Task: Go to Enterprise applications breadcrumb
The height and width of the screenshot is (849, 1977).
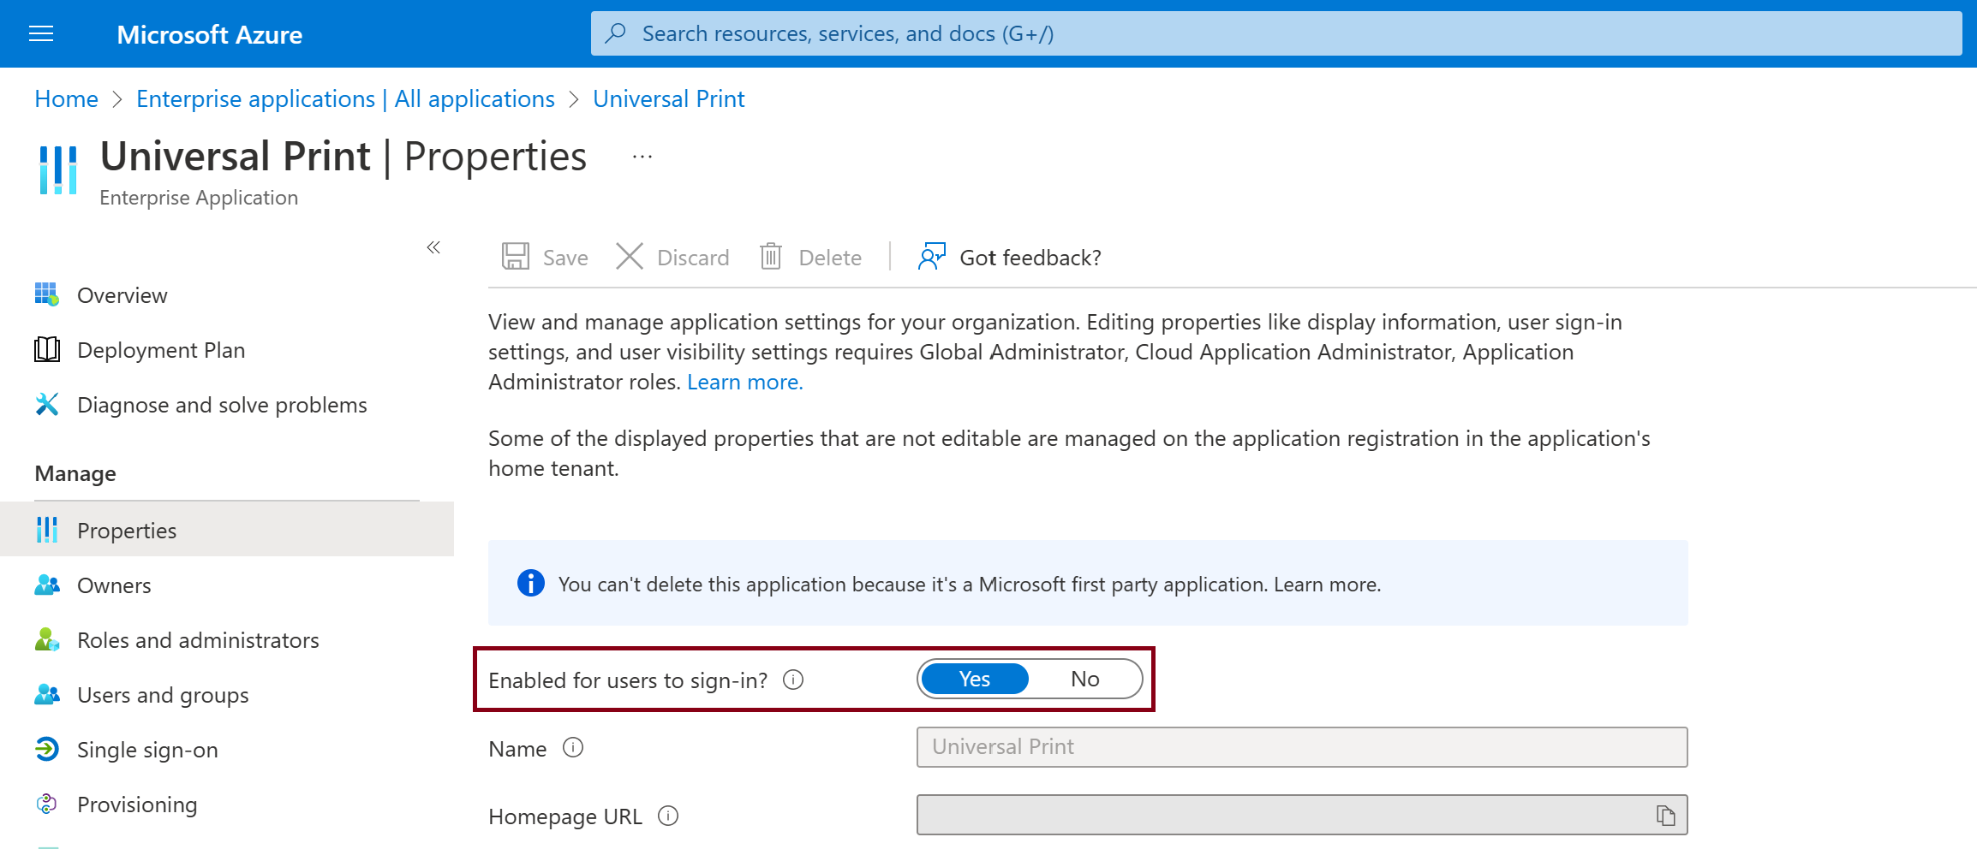Action: coord(345,98)
